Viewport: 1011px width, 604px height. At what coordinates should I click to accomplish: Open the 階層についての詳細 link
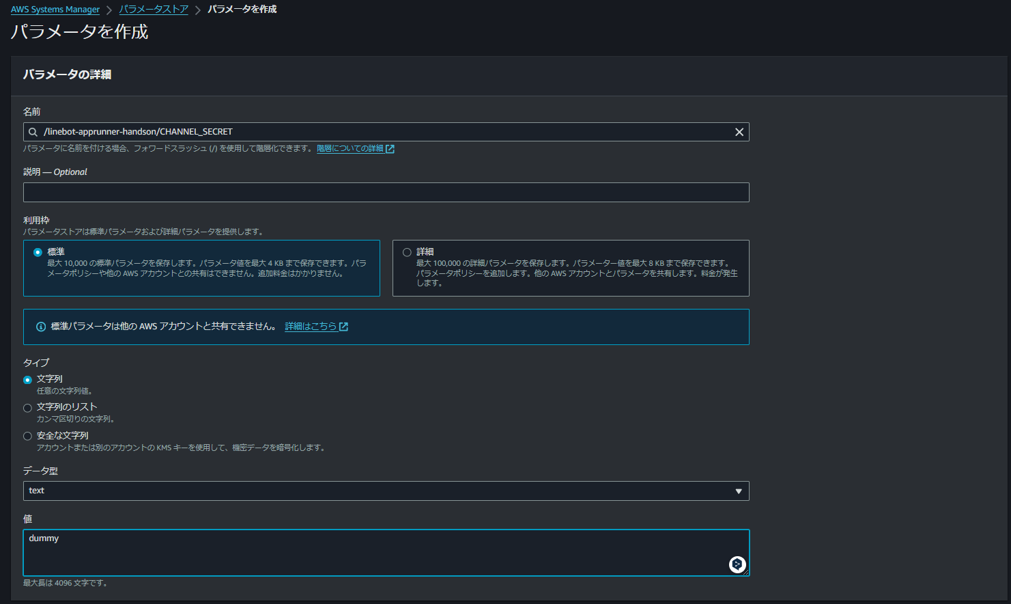click(350, 148)
